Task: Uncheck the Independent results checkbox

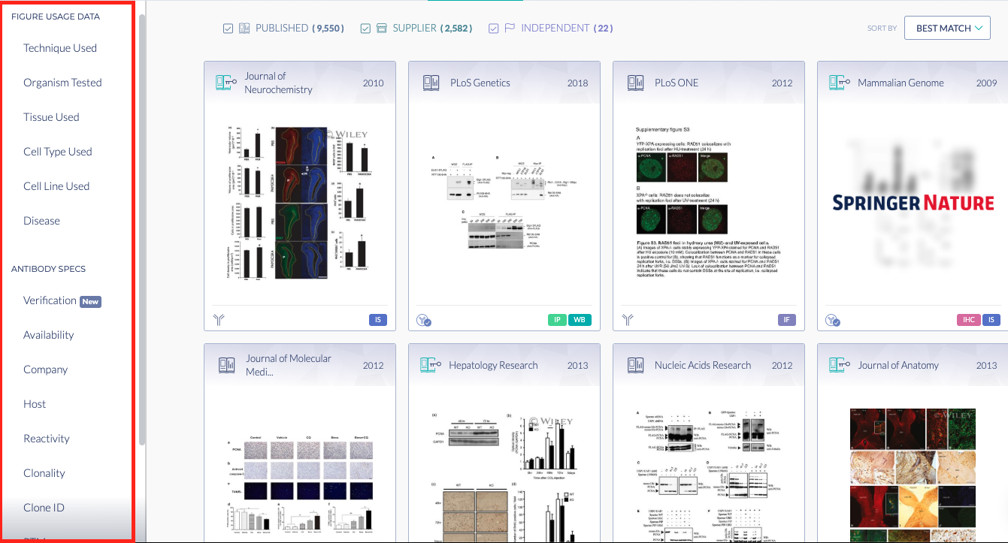Action: tap(494, 29)
